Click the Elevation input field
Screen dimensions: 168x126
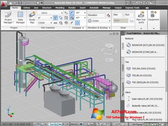(96, 15)
